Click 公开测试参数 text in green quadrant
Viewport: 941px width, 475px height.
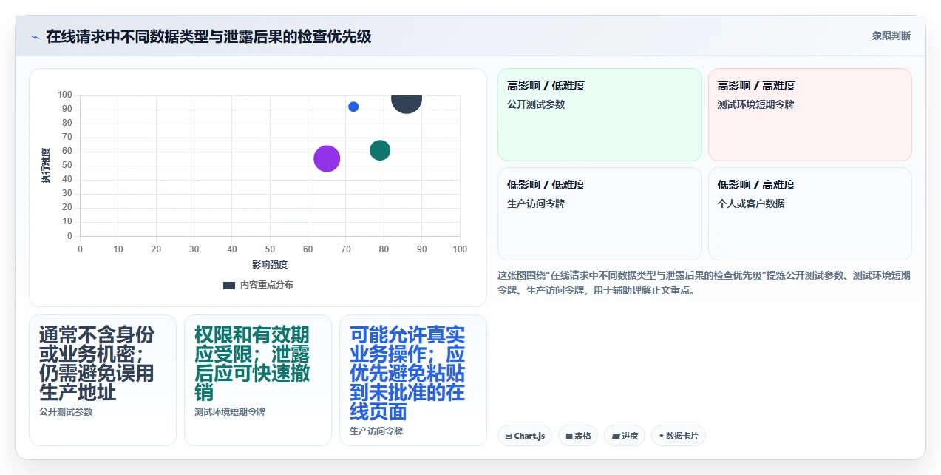[x=536, y=105]
